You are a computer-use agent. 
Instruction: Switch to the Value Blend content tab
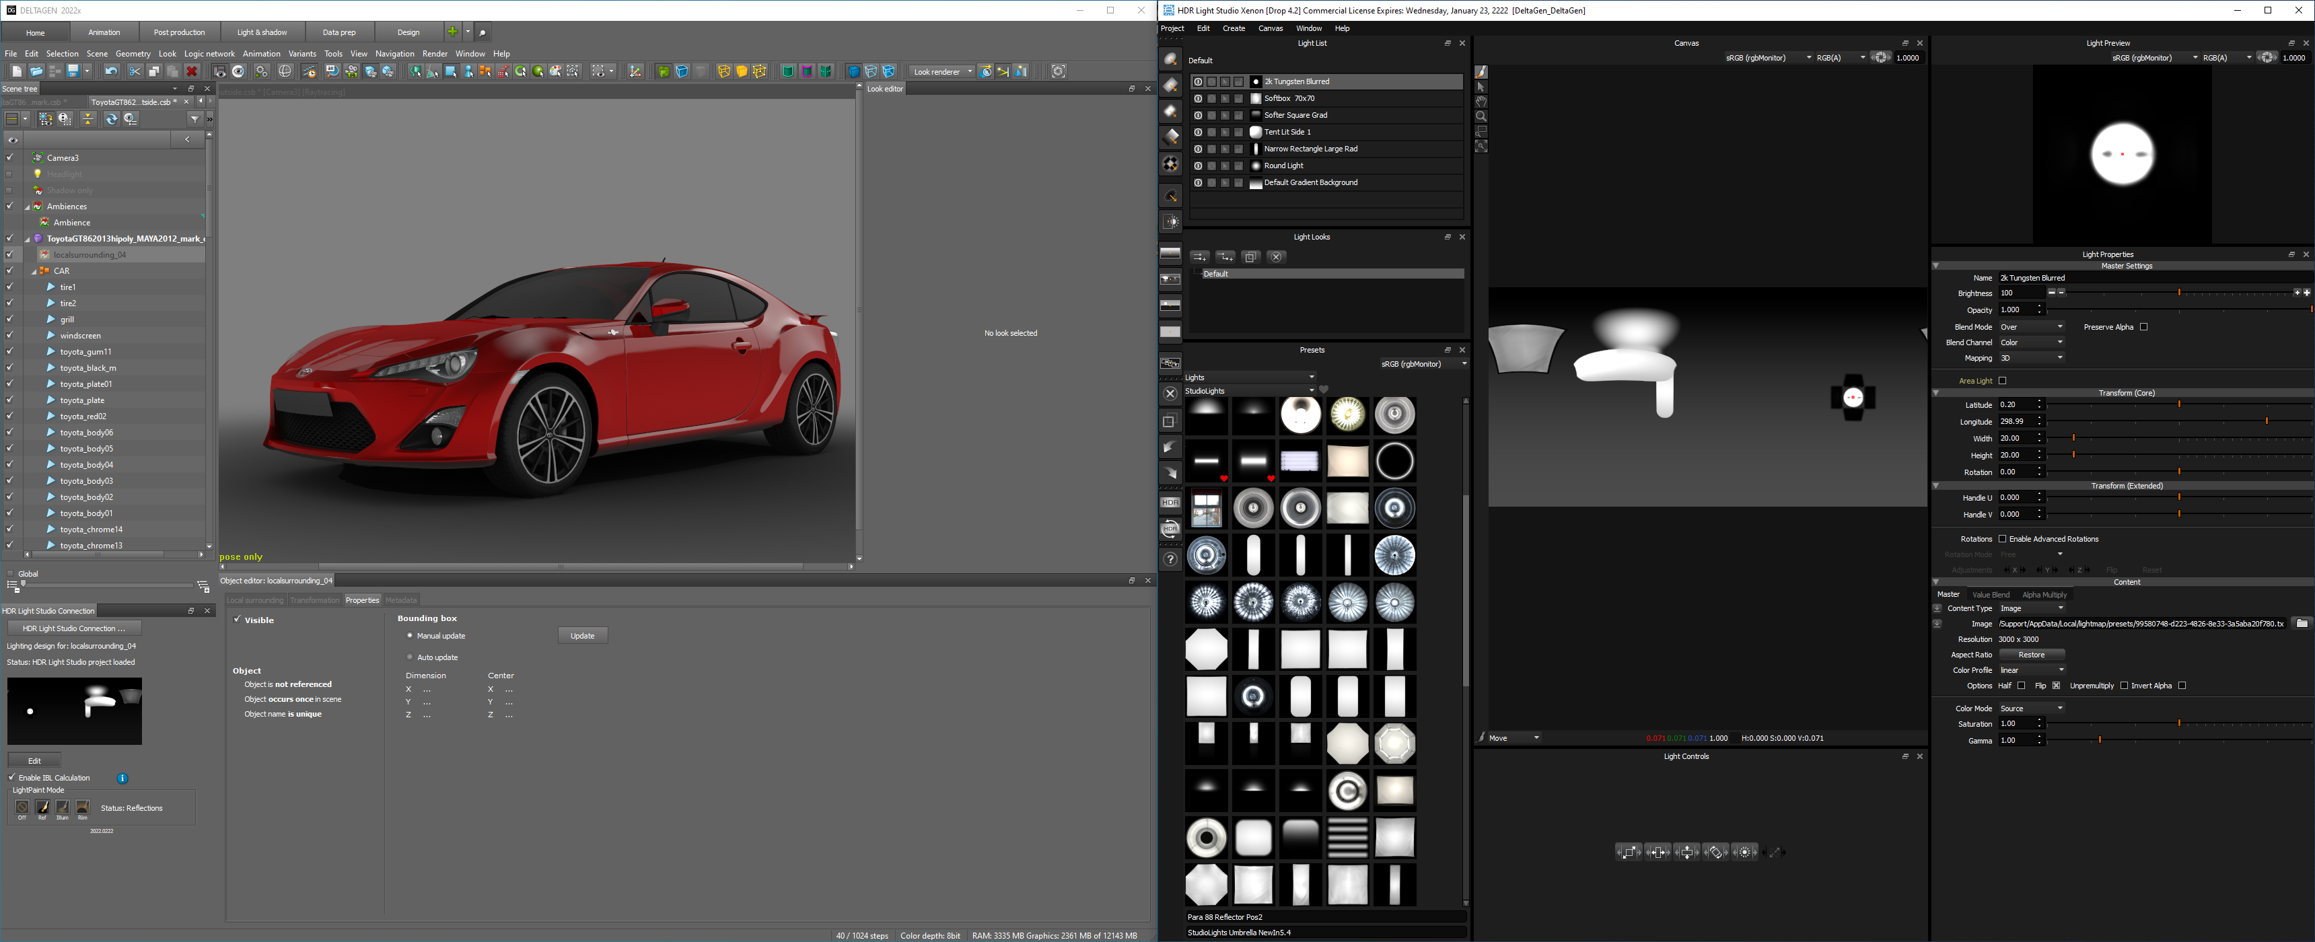tap(1991, 595)
